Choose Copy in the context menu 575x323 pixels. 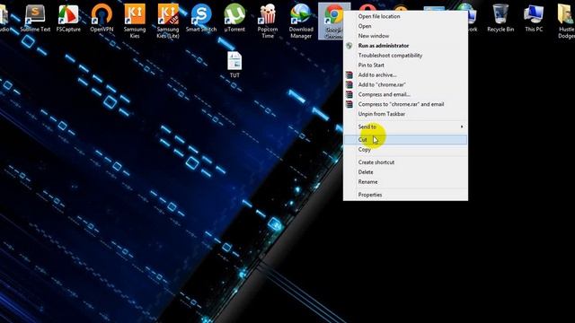405,150
